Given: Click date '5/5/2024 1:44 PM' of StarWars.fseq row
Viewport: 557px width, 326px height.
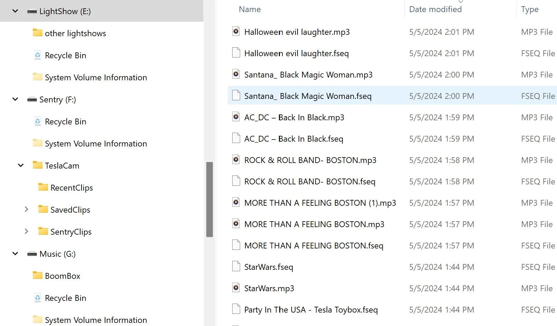Looking at the screenshot, I should (x=442, y=267).
